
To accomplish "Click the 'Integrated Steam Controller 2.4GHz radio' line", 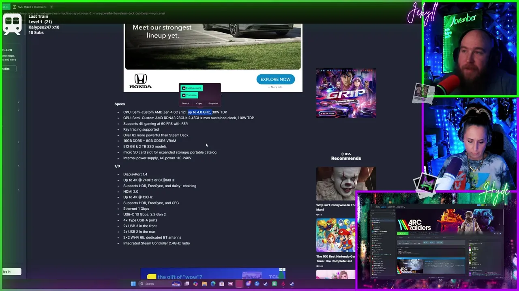I will [157, 243].
